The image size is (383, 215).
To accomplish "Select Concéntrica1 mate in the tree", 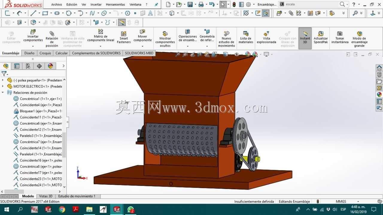I will pyautogui.click(x=38, y=99).
